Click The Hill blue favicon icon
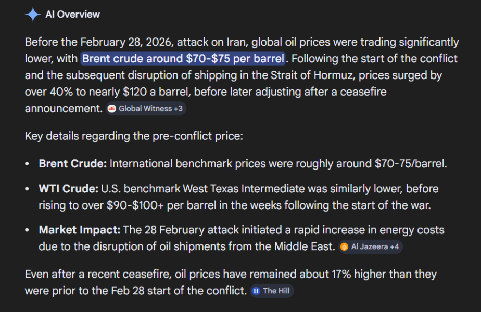The image size is (481, 312). click(256, 291)
